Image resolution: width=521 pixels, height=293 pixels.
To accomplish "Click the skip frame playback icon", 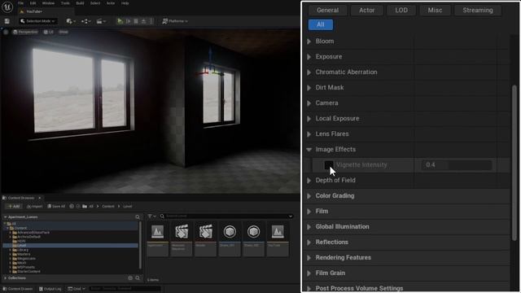I will tap(128, 21).
